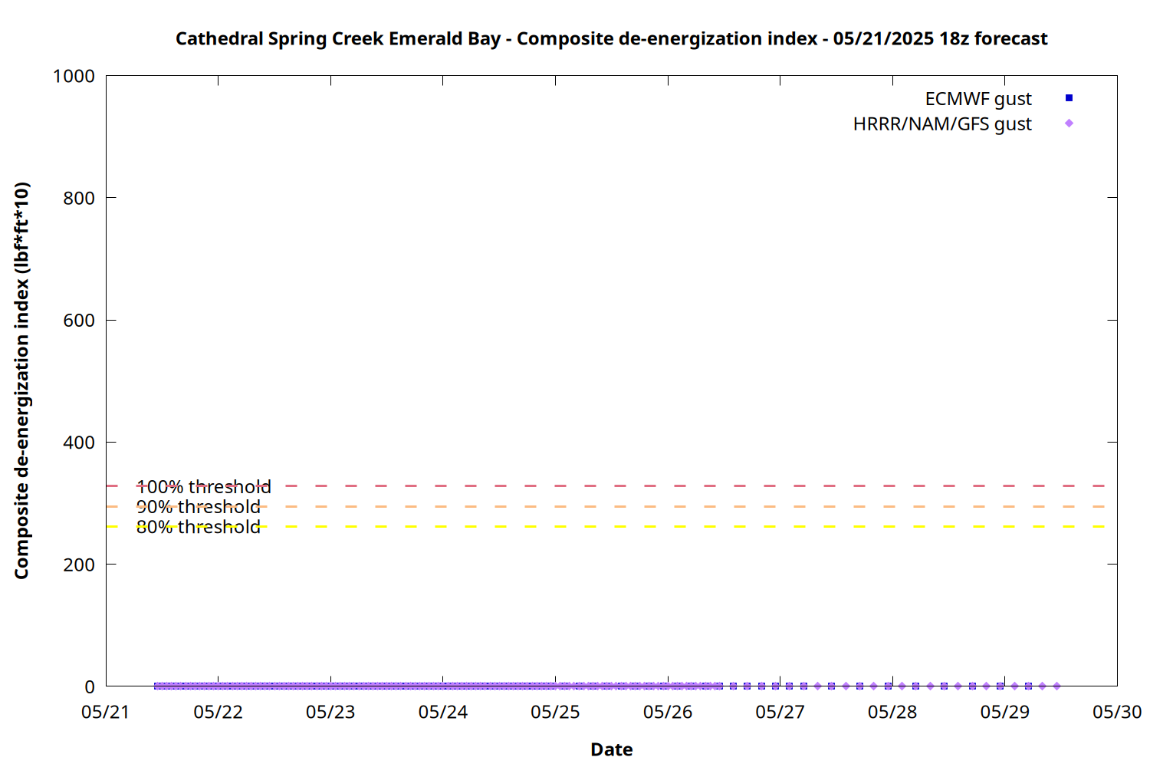
Task: Click the y-axis label 1000
Action: (x=74, y=76)
